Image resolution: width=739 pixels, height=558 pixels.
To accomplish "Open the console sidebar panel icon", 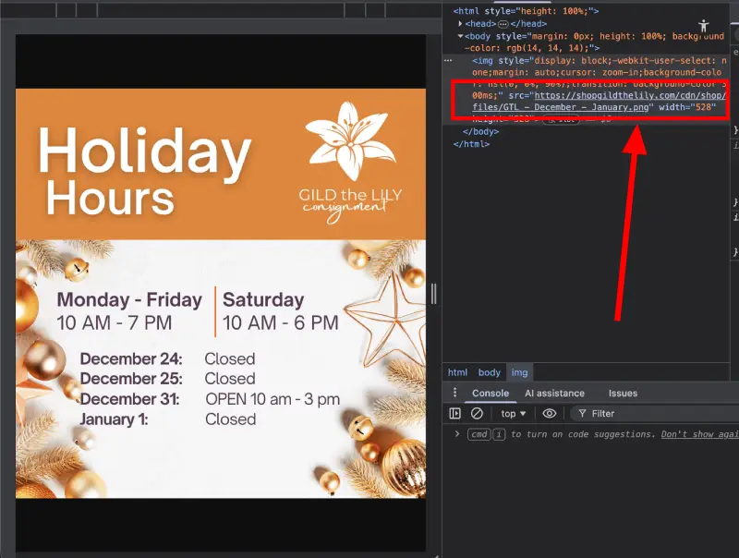I will click(454, 414).
